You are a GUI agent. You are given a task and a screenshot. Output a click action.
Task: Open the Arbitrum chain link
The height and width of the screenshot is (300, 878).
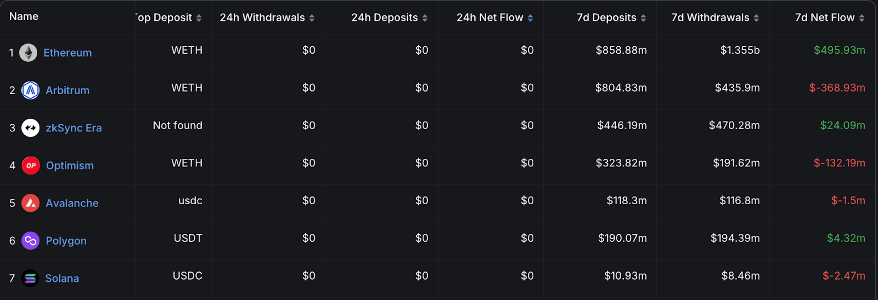click(x=67, y=90)
